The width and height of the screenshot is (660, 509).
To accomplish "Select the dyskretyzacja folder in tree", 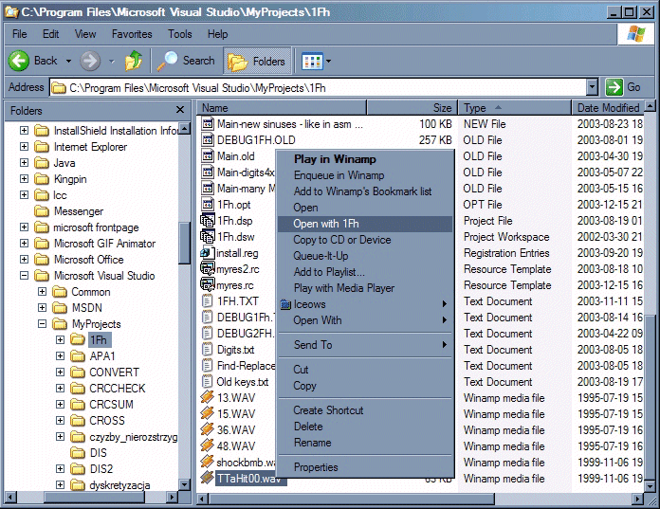I will (119, 485).
